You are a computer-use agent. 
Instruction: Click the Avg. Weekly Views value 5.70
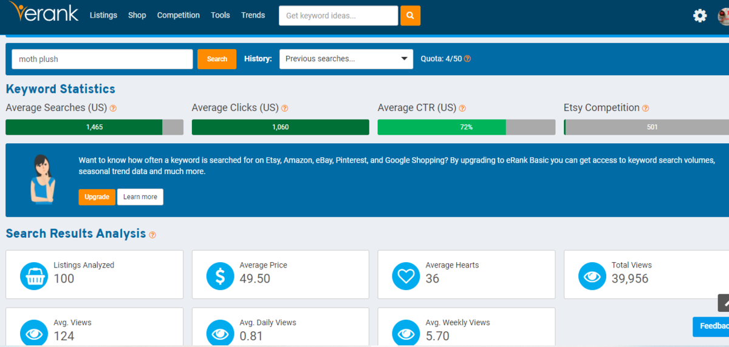click(x=437, y=336)
